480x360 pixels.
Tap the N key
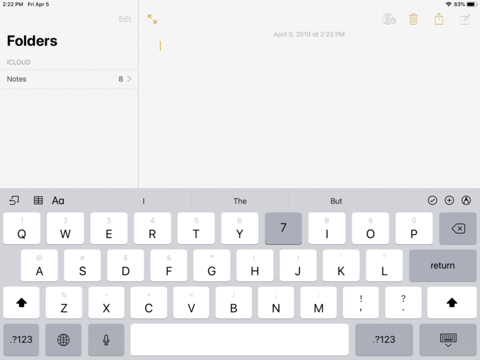click(x=276, y=302)
